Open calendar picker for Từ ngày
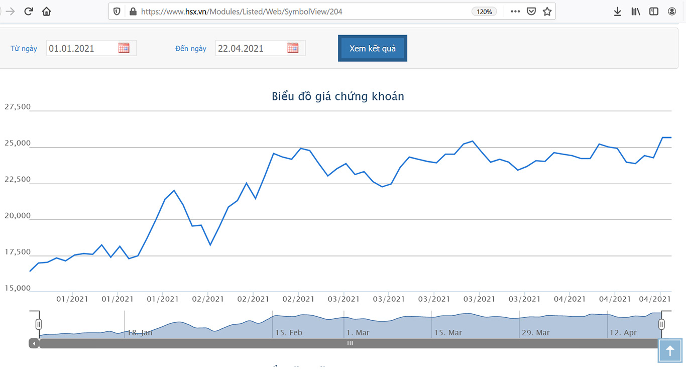The image size is (686, 385). [124, 48]
